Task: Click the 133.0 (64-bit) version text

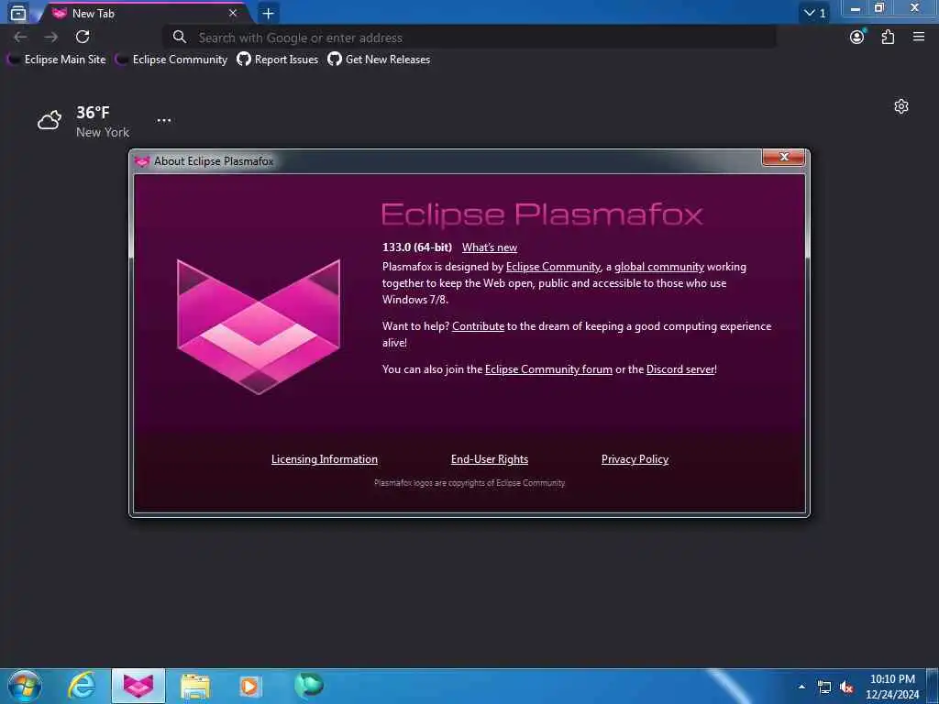Action: pos(417,247)
